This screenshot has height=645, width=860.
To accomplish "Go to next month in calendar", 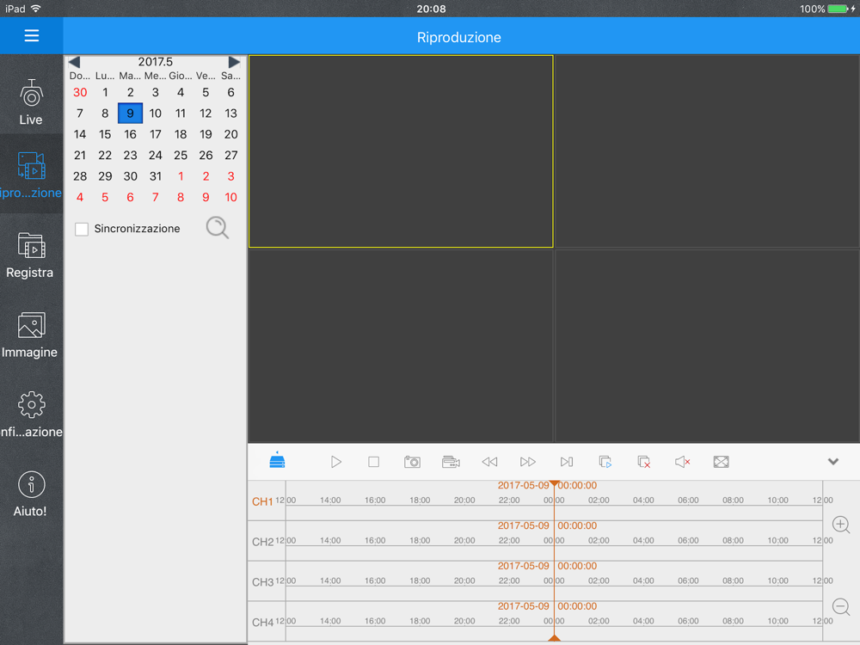I will click(234, 62).
